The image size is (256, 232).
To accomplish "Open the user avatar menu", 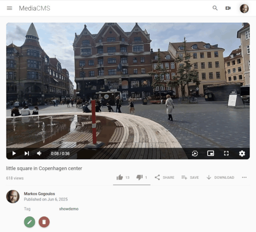I will [244, 8].
